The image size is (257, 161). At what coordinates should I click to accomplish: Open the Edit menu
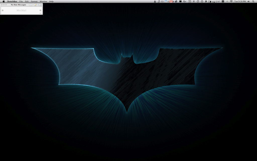(x=27, y=1)
